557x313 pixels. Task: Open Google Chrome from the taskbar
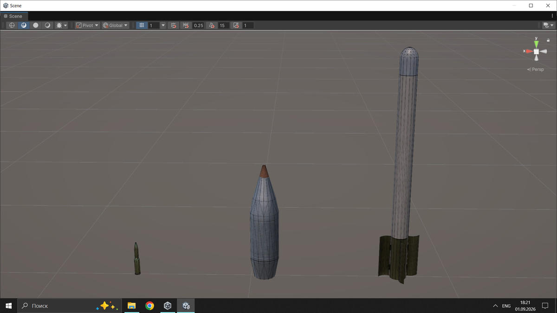click(x=149, y=306)
